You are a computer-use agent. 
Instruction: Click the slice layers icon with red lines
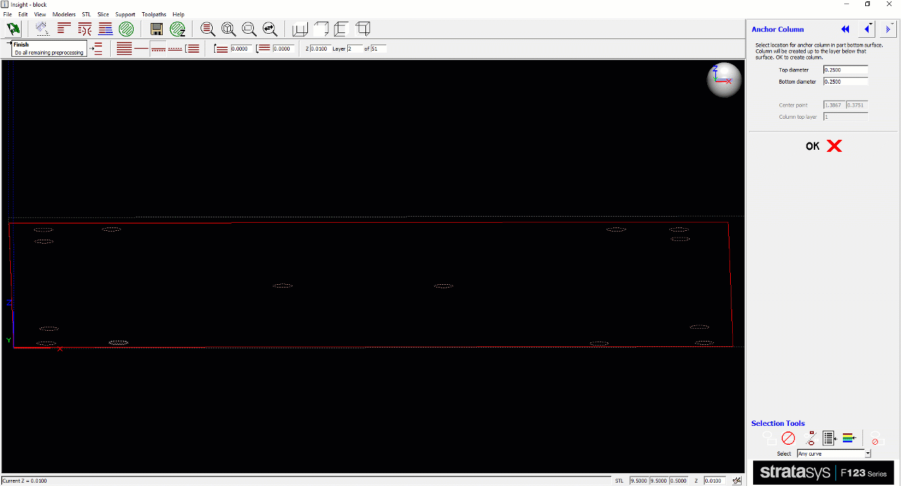tap(63, 28)
